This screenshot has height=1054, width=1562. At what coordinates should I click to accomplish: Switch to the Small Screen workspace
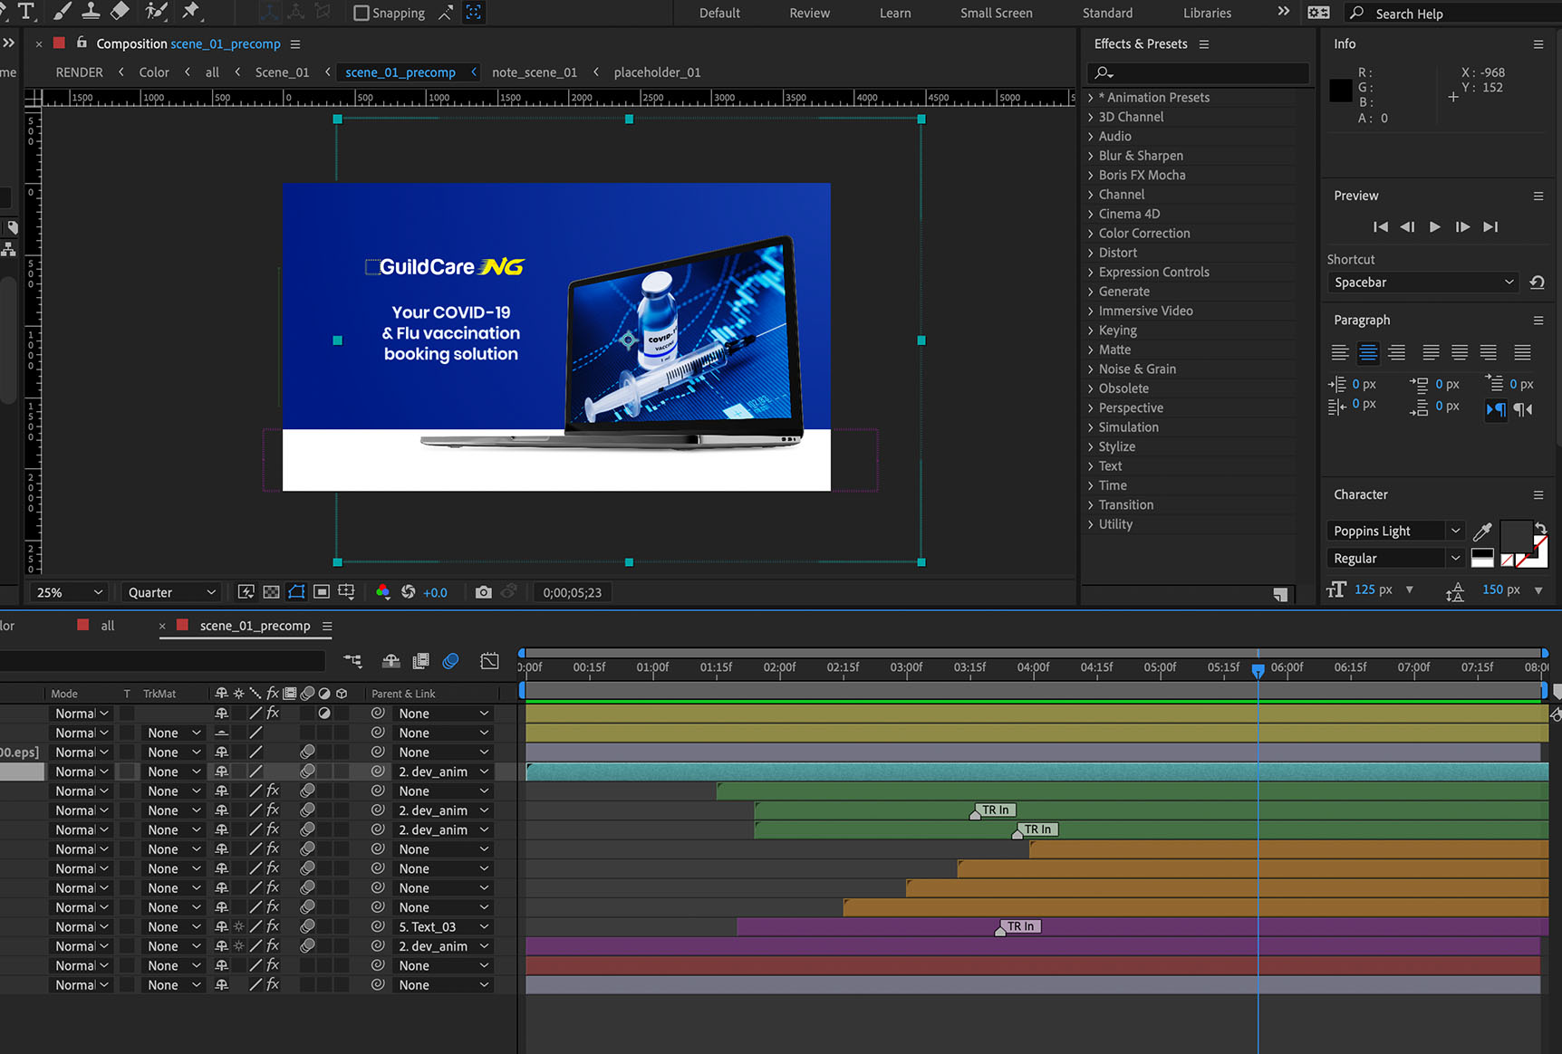point(996,13)
